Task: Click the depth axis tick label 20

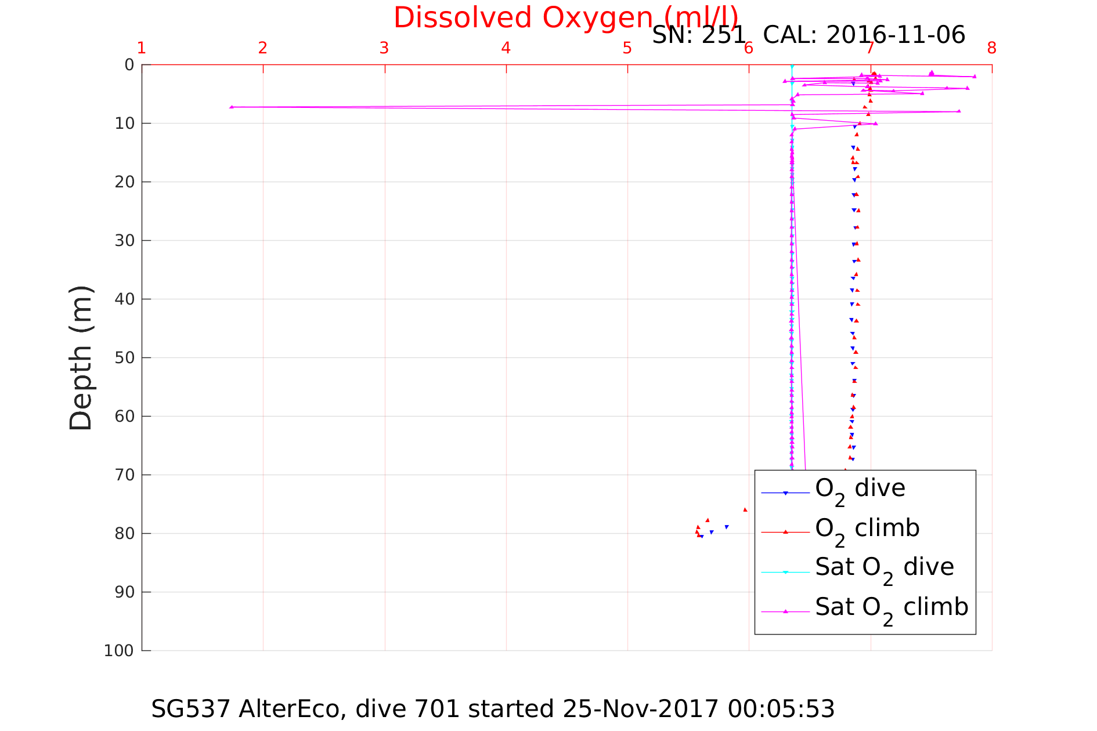Action: 125,182
